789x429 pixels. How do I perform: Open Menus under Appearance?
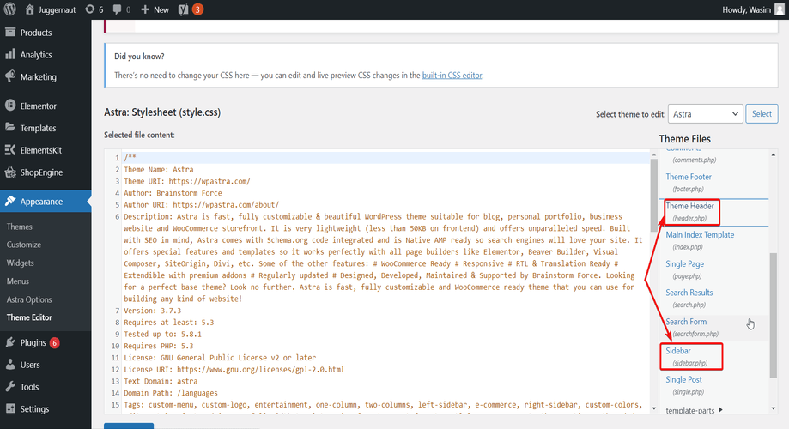(18, 281)
